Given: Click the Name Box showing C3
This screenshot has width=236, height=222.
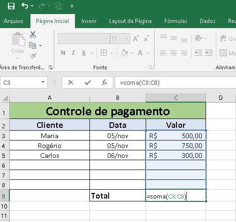Looking at the screenshot, I should click(x=24, y=82).
